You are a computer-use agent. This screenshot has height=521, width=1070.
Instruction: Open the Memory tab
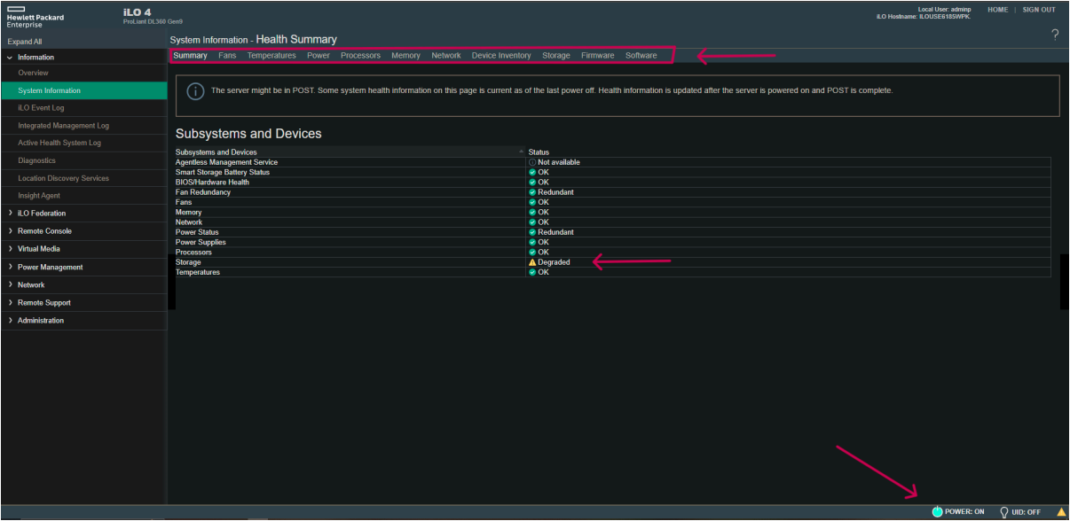click(x=405, y=56)
